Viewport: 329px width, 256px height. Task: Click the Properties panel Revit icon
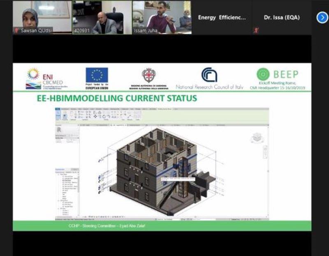[59, 129]
